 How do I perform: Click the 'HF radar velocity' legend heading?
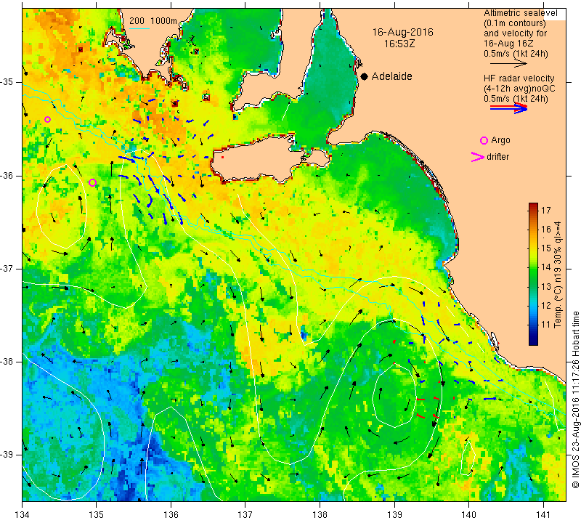[519, 78]
